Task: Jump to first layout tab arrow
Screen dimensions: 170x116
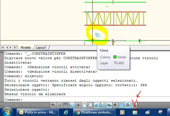Action: [3, 47]
